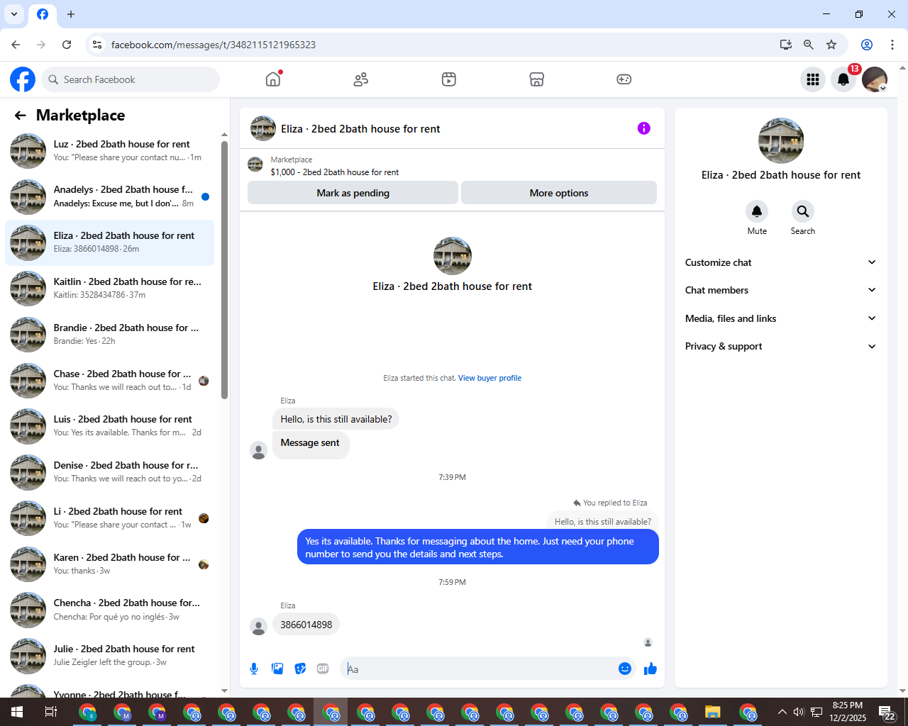Image resolution: width=908 pixels, height=726 pixels.
Task: Focus the Search Facebook field
Action: coord(131,79)
